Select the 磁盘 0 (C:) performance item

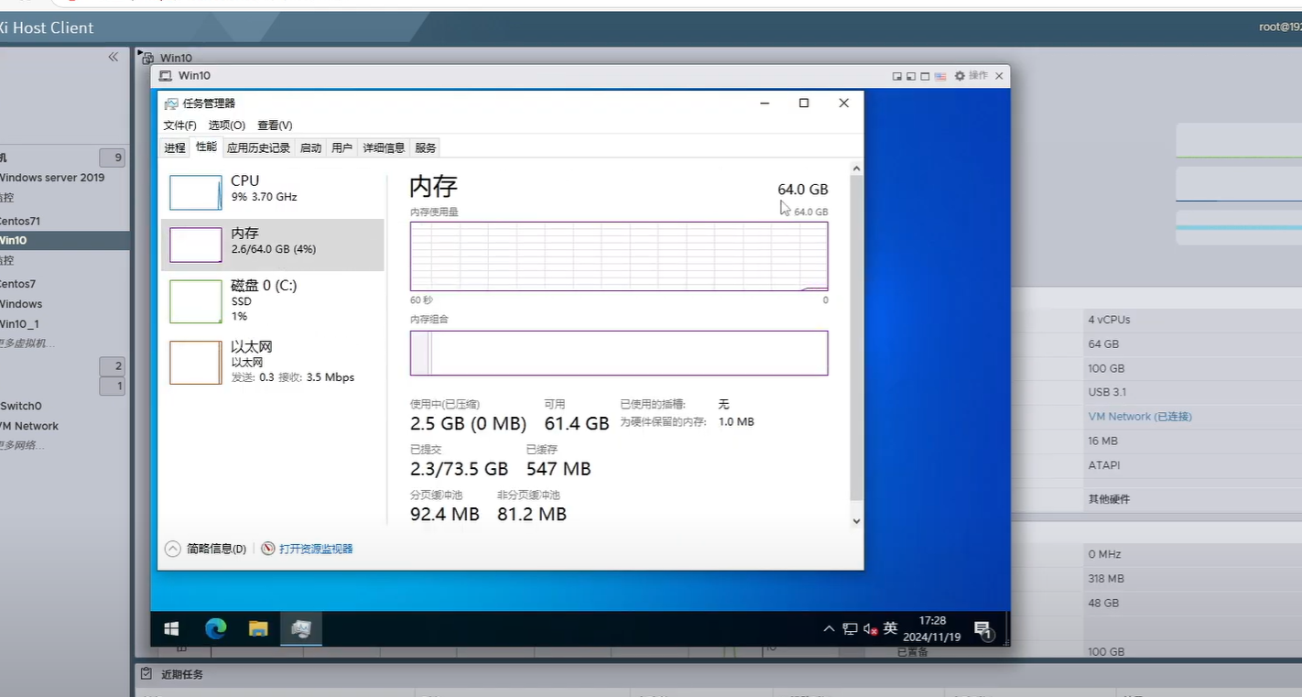click(273, 300)
